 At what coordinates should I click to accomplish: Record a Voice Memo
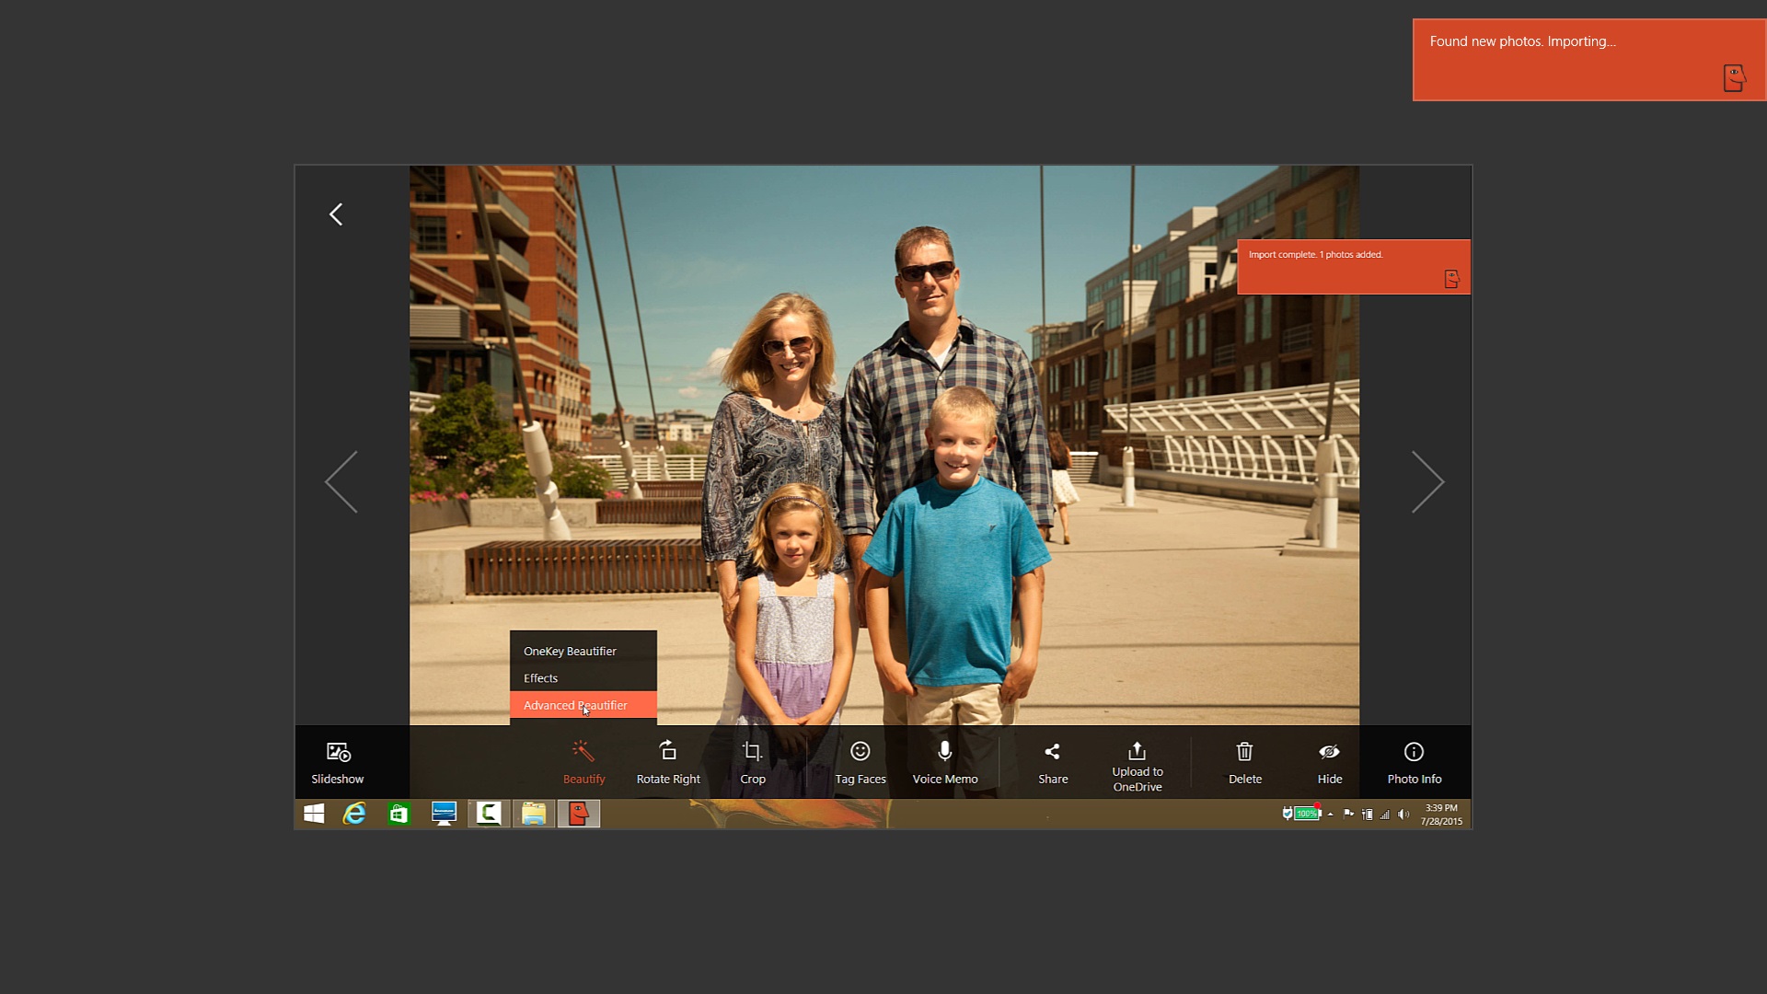coord(944,762)
